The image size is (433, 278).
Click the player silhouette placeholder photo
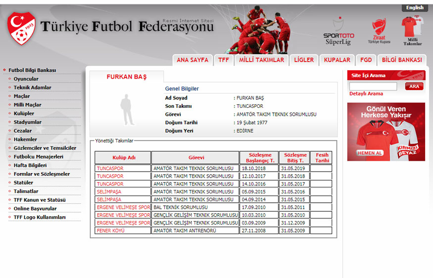(x=127, y=110)
